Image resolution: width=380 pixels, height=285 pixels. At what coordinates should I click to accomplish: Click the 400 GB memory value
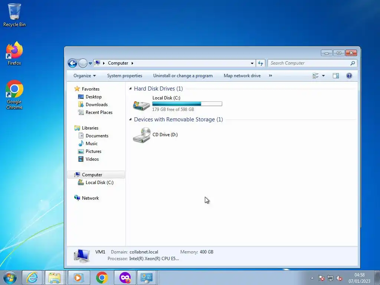(206, 252)
